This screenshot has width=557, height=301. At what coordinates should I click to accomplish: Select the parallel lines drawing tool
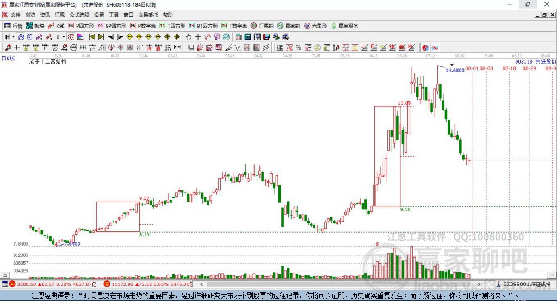[266, 48]
